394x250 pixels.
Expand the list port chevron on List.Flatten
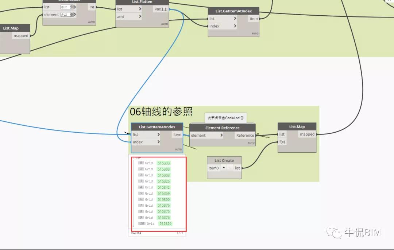click(140, 9)
